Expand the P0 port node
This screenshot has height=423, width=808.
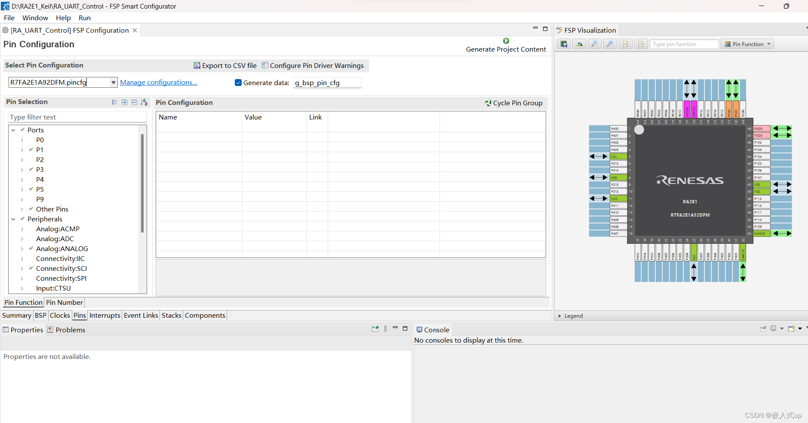pos(22,140)
